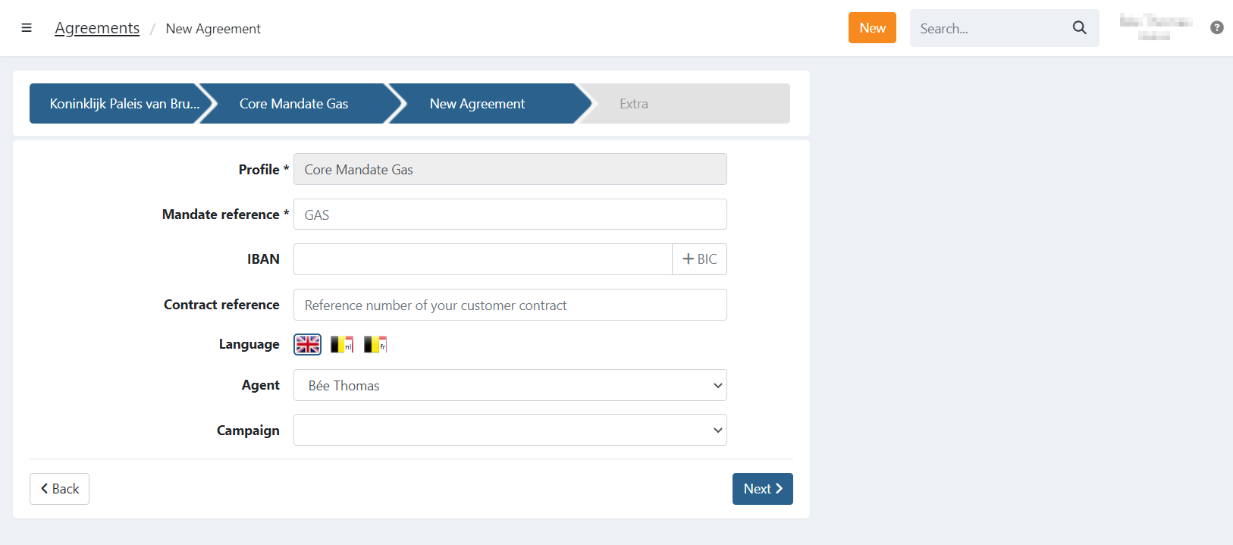
Task: Select Belgian French (fr) language flag
Action: [x=375, y=345]
